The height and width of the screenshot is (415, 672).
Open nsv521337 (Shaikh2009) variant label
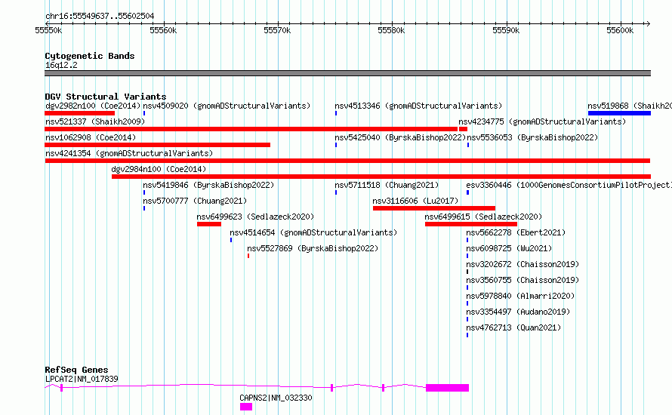[95, 121]
